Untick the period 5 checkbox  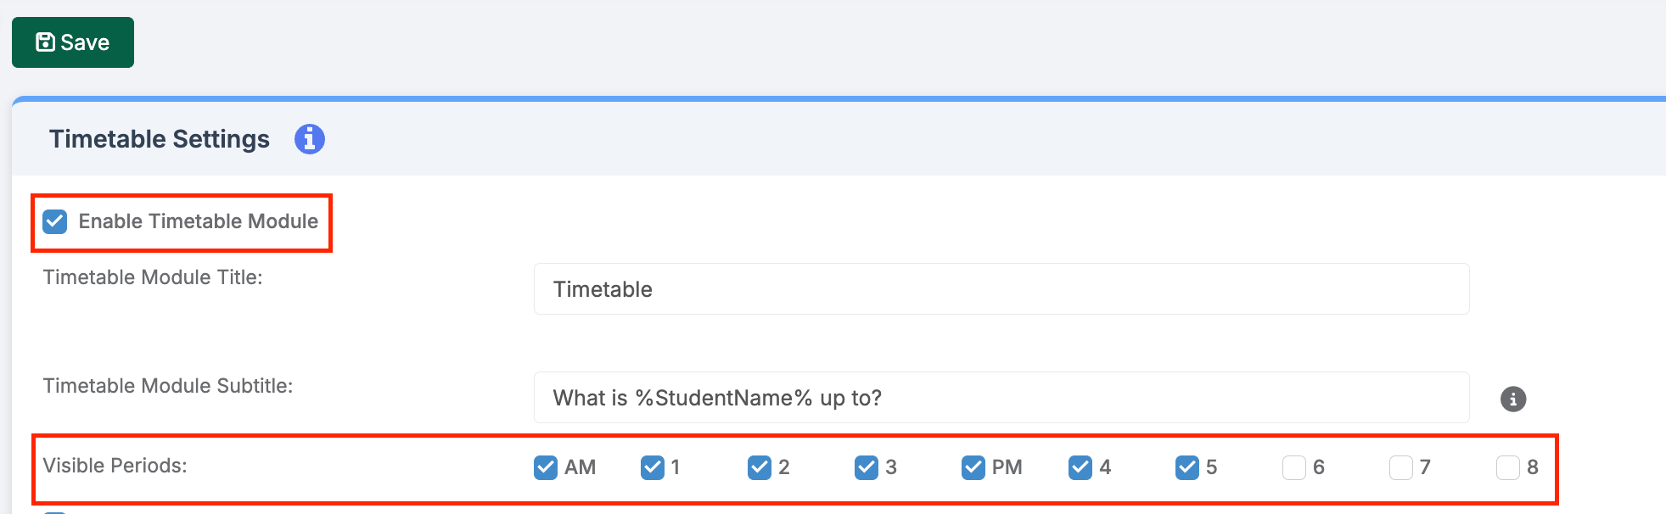click(1187, 467)
